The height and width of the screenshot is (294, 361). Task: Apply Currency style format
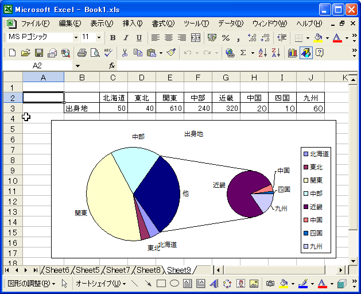[212, 37]
